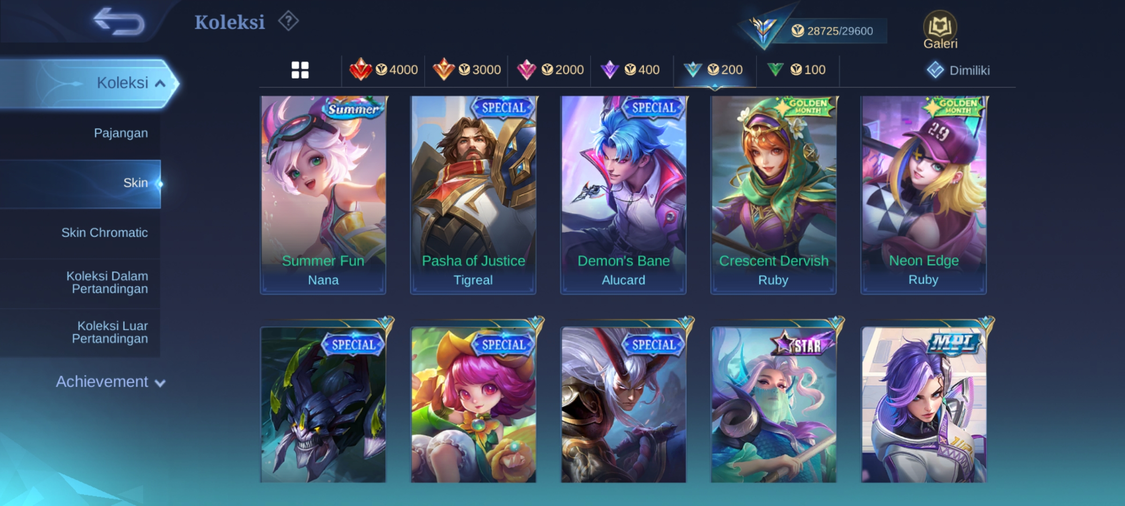Select the 200 point tier tab
The height and width of the screenshot is (506, 1125).
pyautogui.click(x=713, y=70)
